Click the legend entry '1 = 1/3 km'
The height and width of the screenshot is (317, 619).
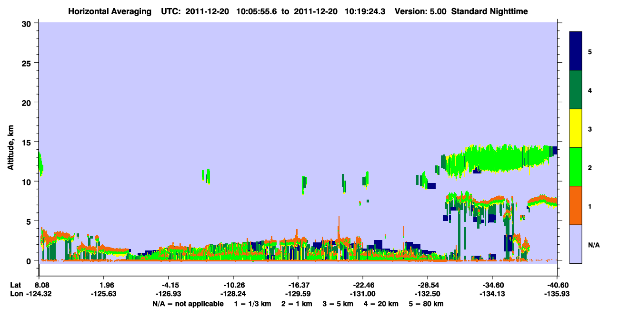[252, 304]
